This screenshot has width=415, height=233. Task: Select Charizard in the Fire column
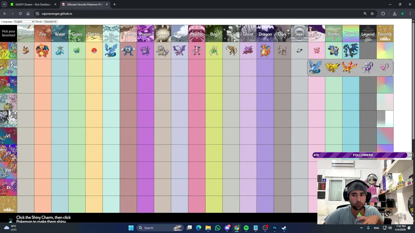(x=43, y=50)
